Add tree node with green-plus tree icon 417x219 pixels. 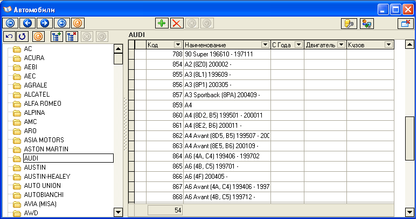tap(57, 36)
